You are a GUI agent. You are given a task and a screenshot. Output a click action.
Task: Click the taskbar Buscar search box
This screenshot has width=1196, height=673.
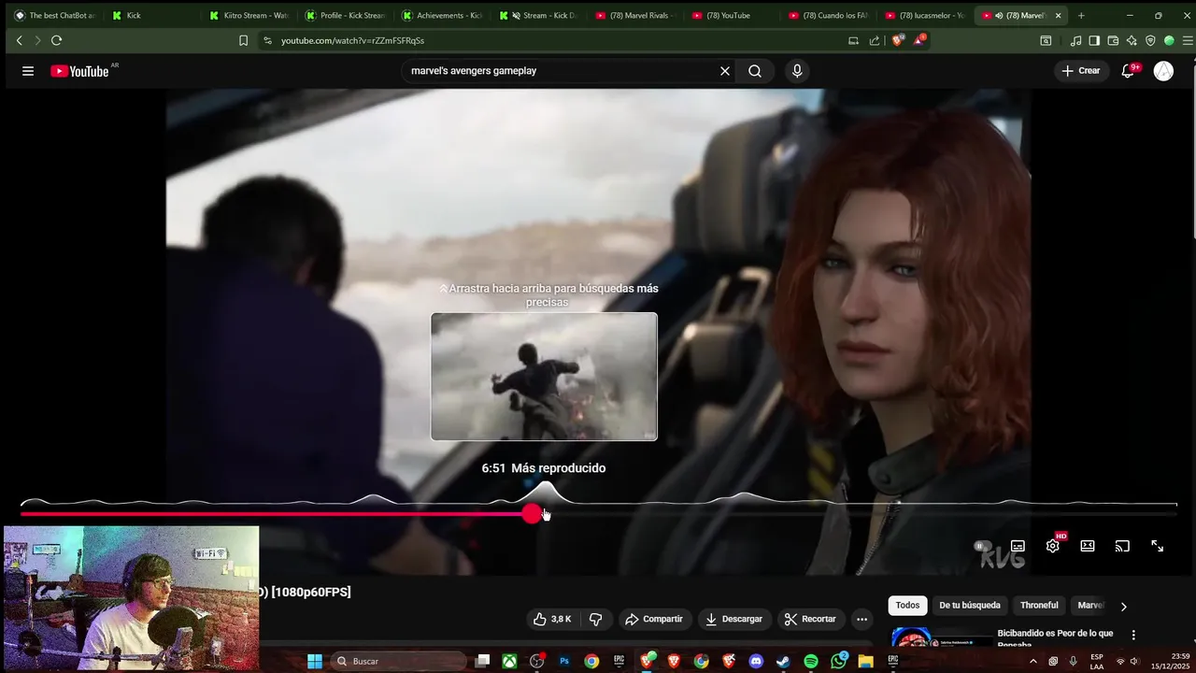[x=398, y=661]
